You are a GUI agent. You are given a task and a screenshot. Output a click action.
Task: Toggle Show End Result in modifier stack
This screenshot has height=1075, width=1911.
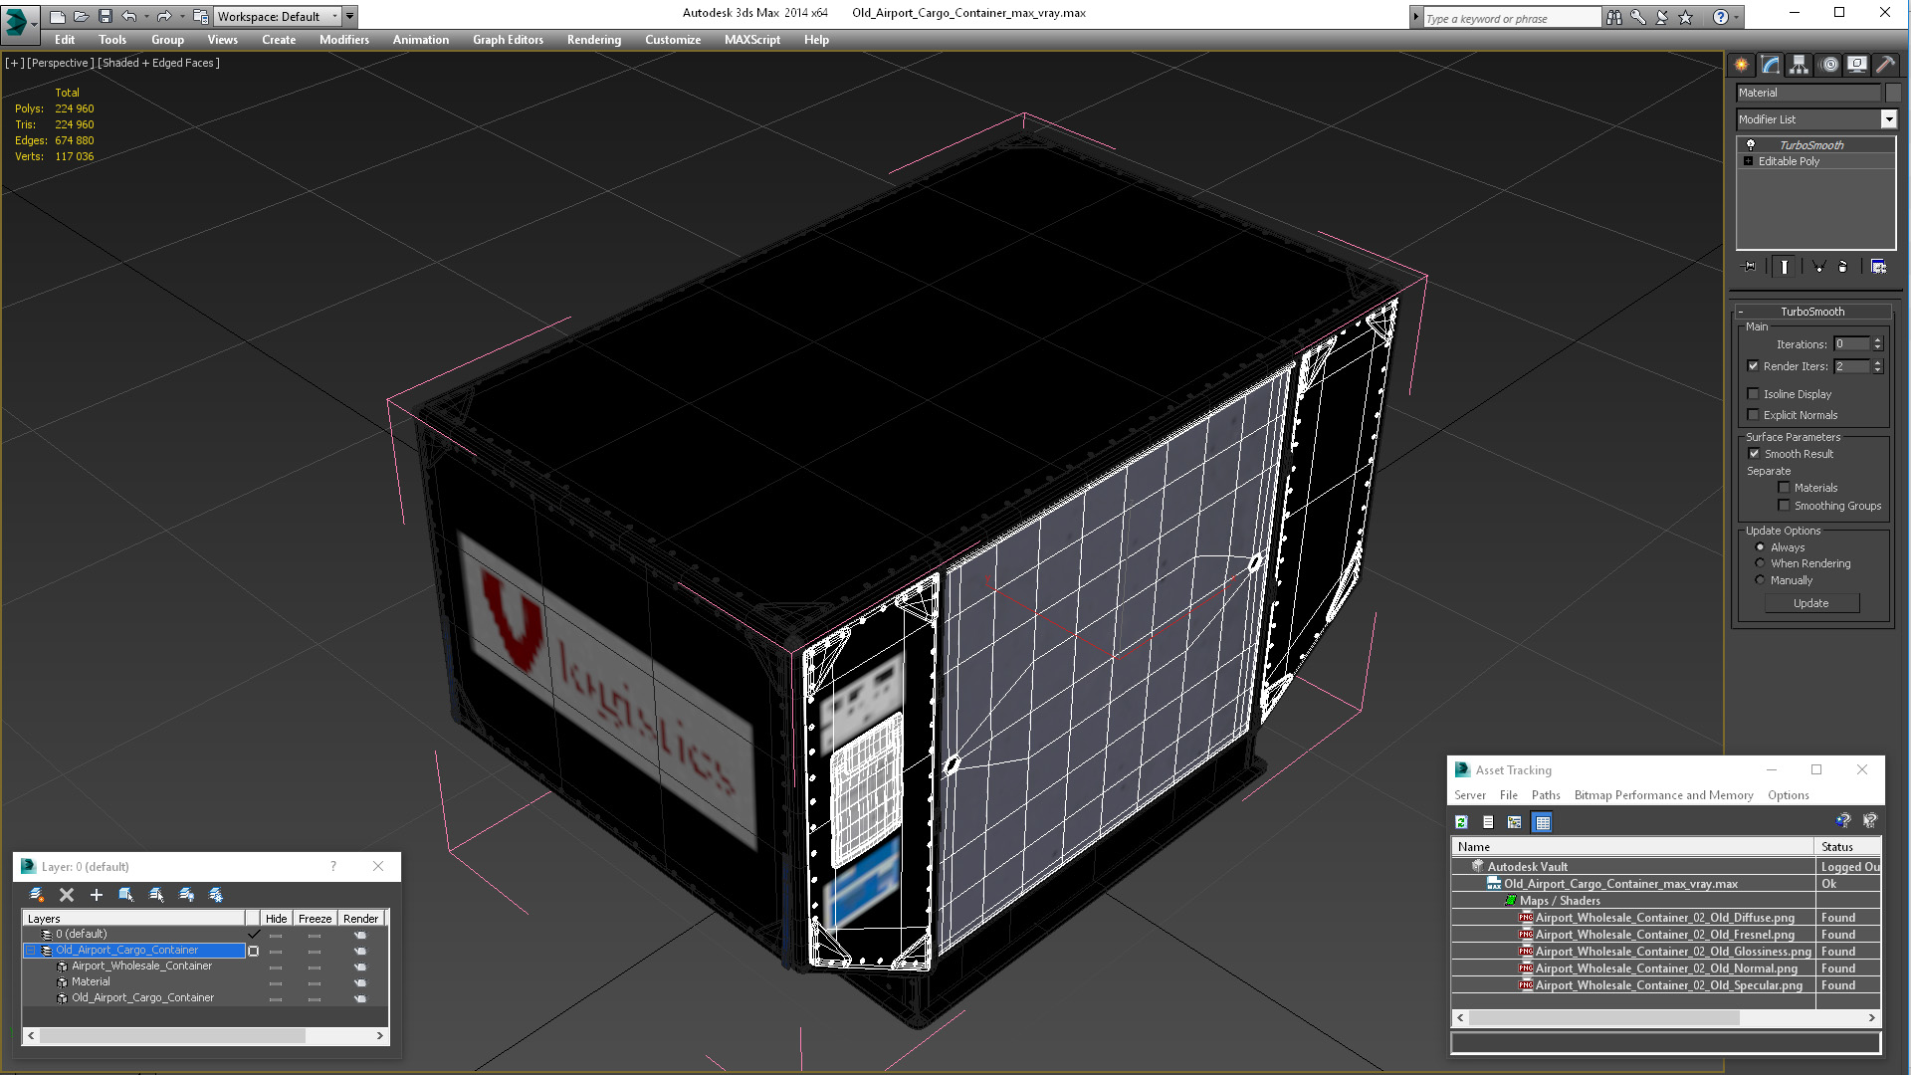(1785, 267)
